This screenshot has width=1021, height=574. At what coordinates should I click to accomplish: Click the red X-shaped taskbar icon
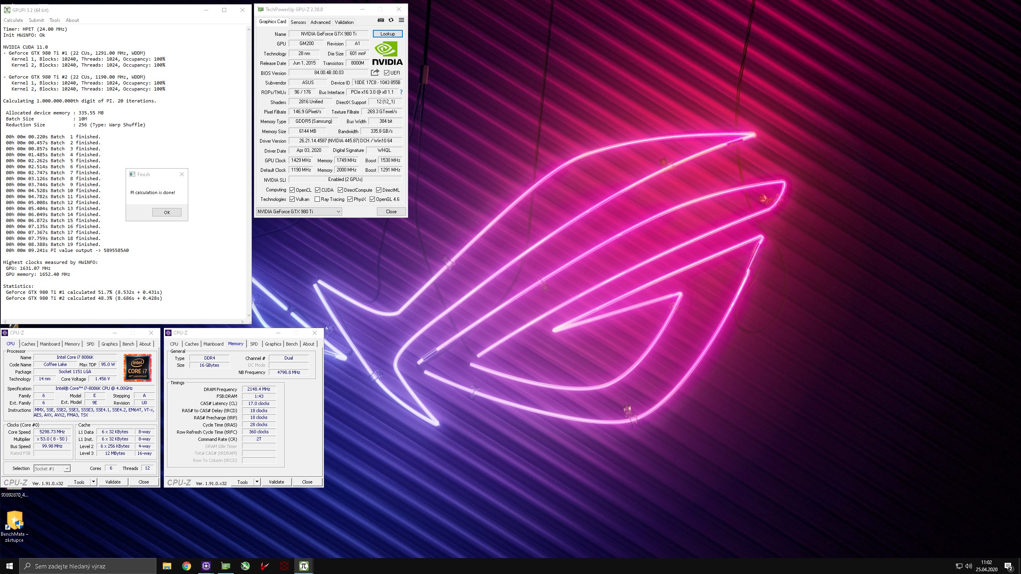pyautogui.click(x=284, y=566)
